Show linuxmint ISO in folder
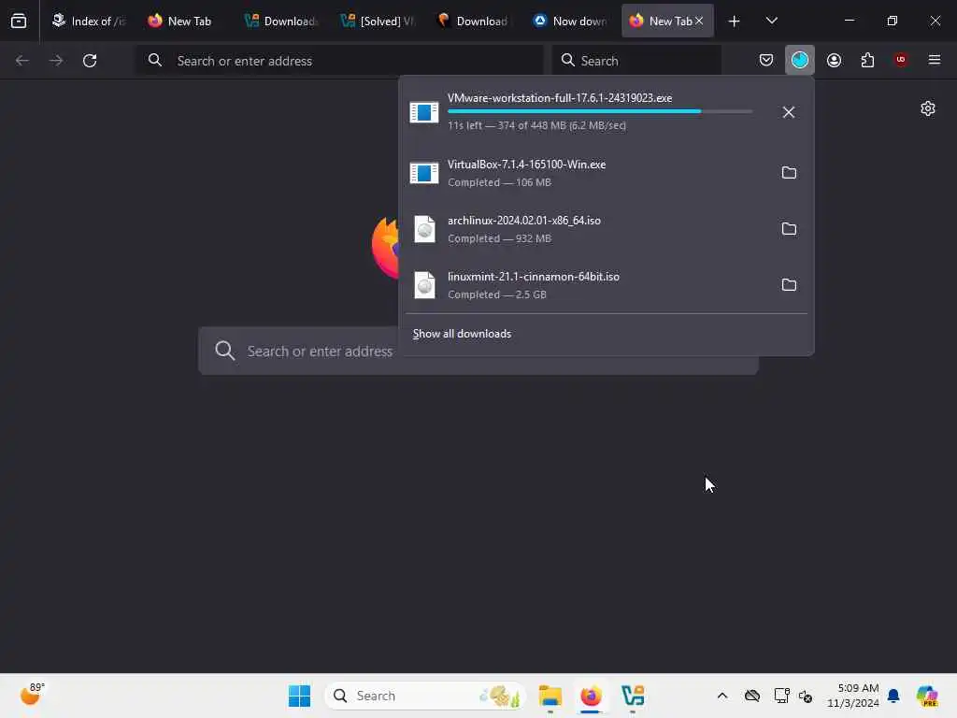The width and height of the screenshot is (957, 718). (789, 285)
